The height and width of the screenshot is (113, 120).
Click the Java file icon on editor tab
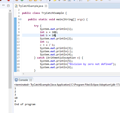[16, 6]
